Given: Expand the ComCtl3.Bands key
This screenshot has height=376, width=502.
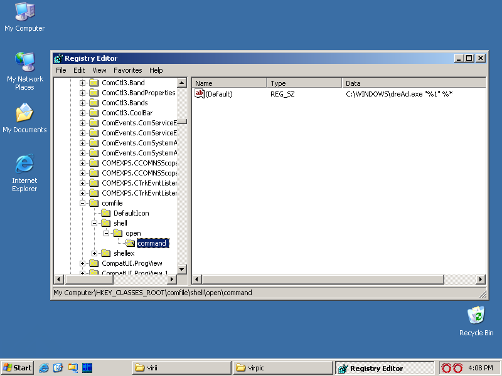Looking at the screenshot, I should pos(82,103).
